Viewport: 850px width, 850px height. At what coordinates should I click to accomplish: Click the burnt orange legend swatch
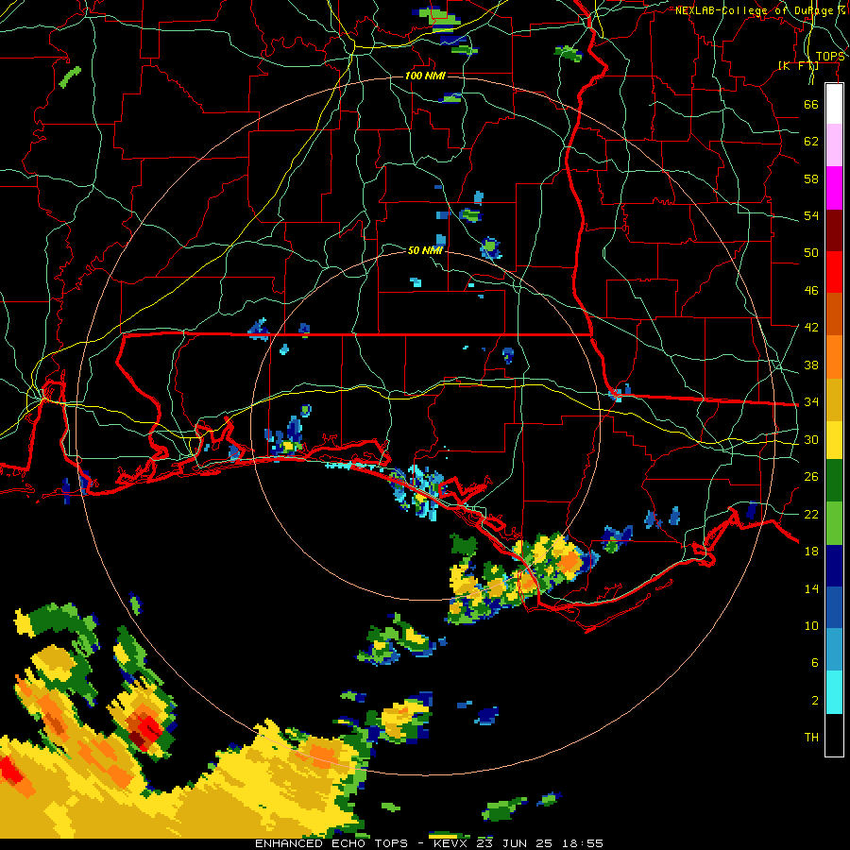[834, 314]
